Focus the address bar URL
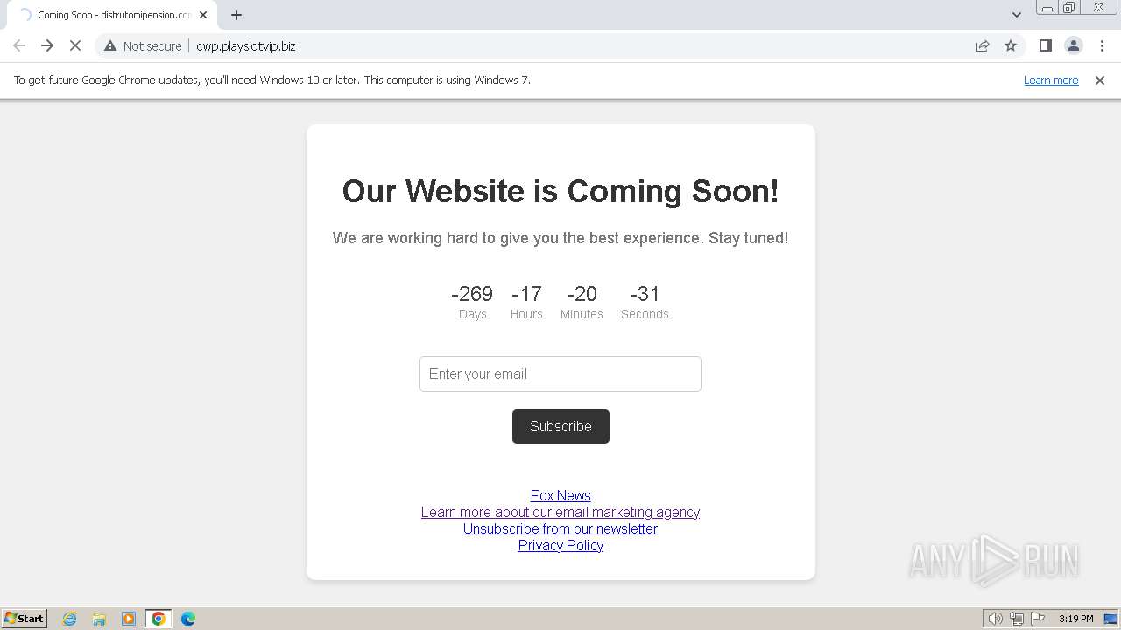This screenshot has height=630, width=1121. click(x=246, y=46)
